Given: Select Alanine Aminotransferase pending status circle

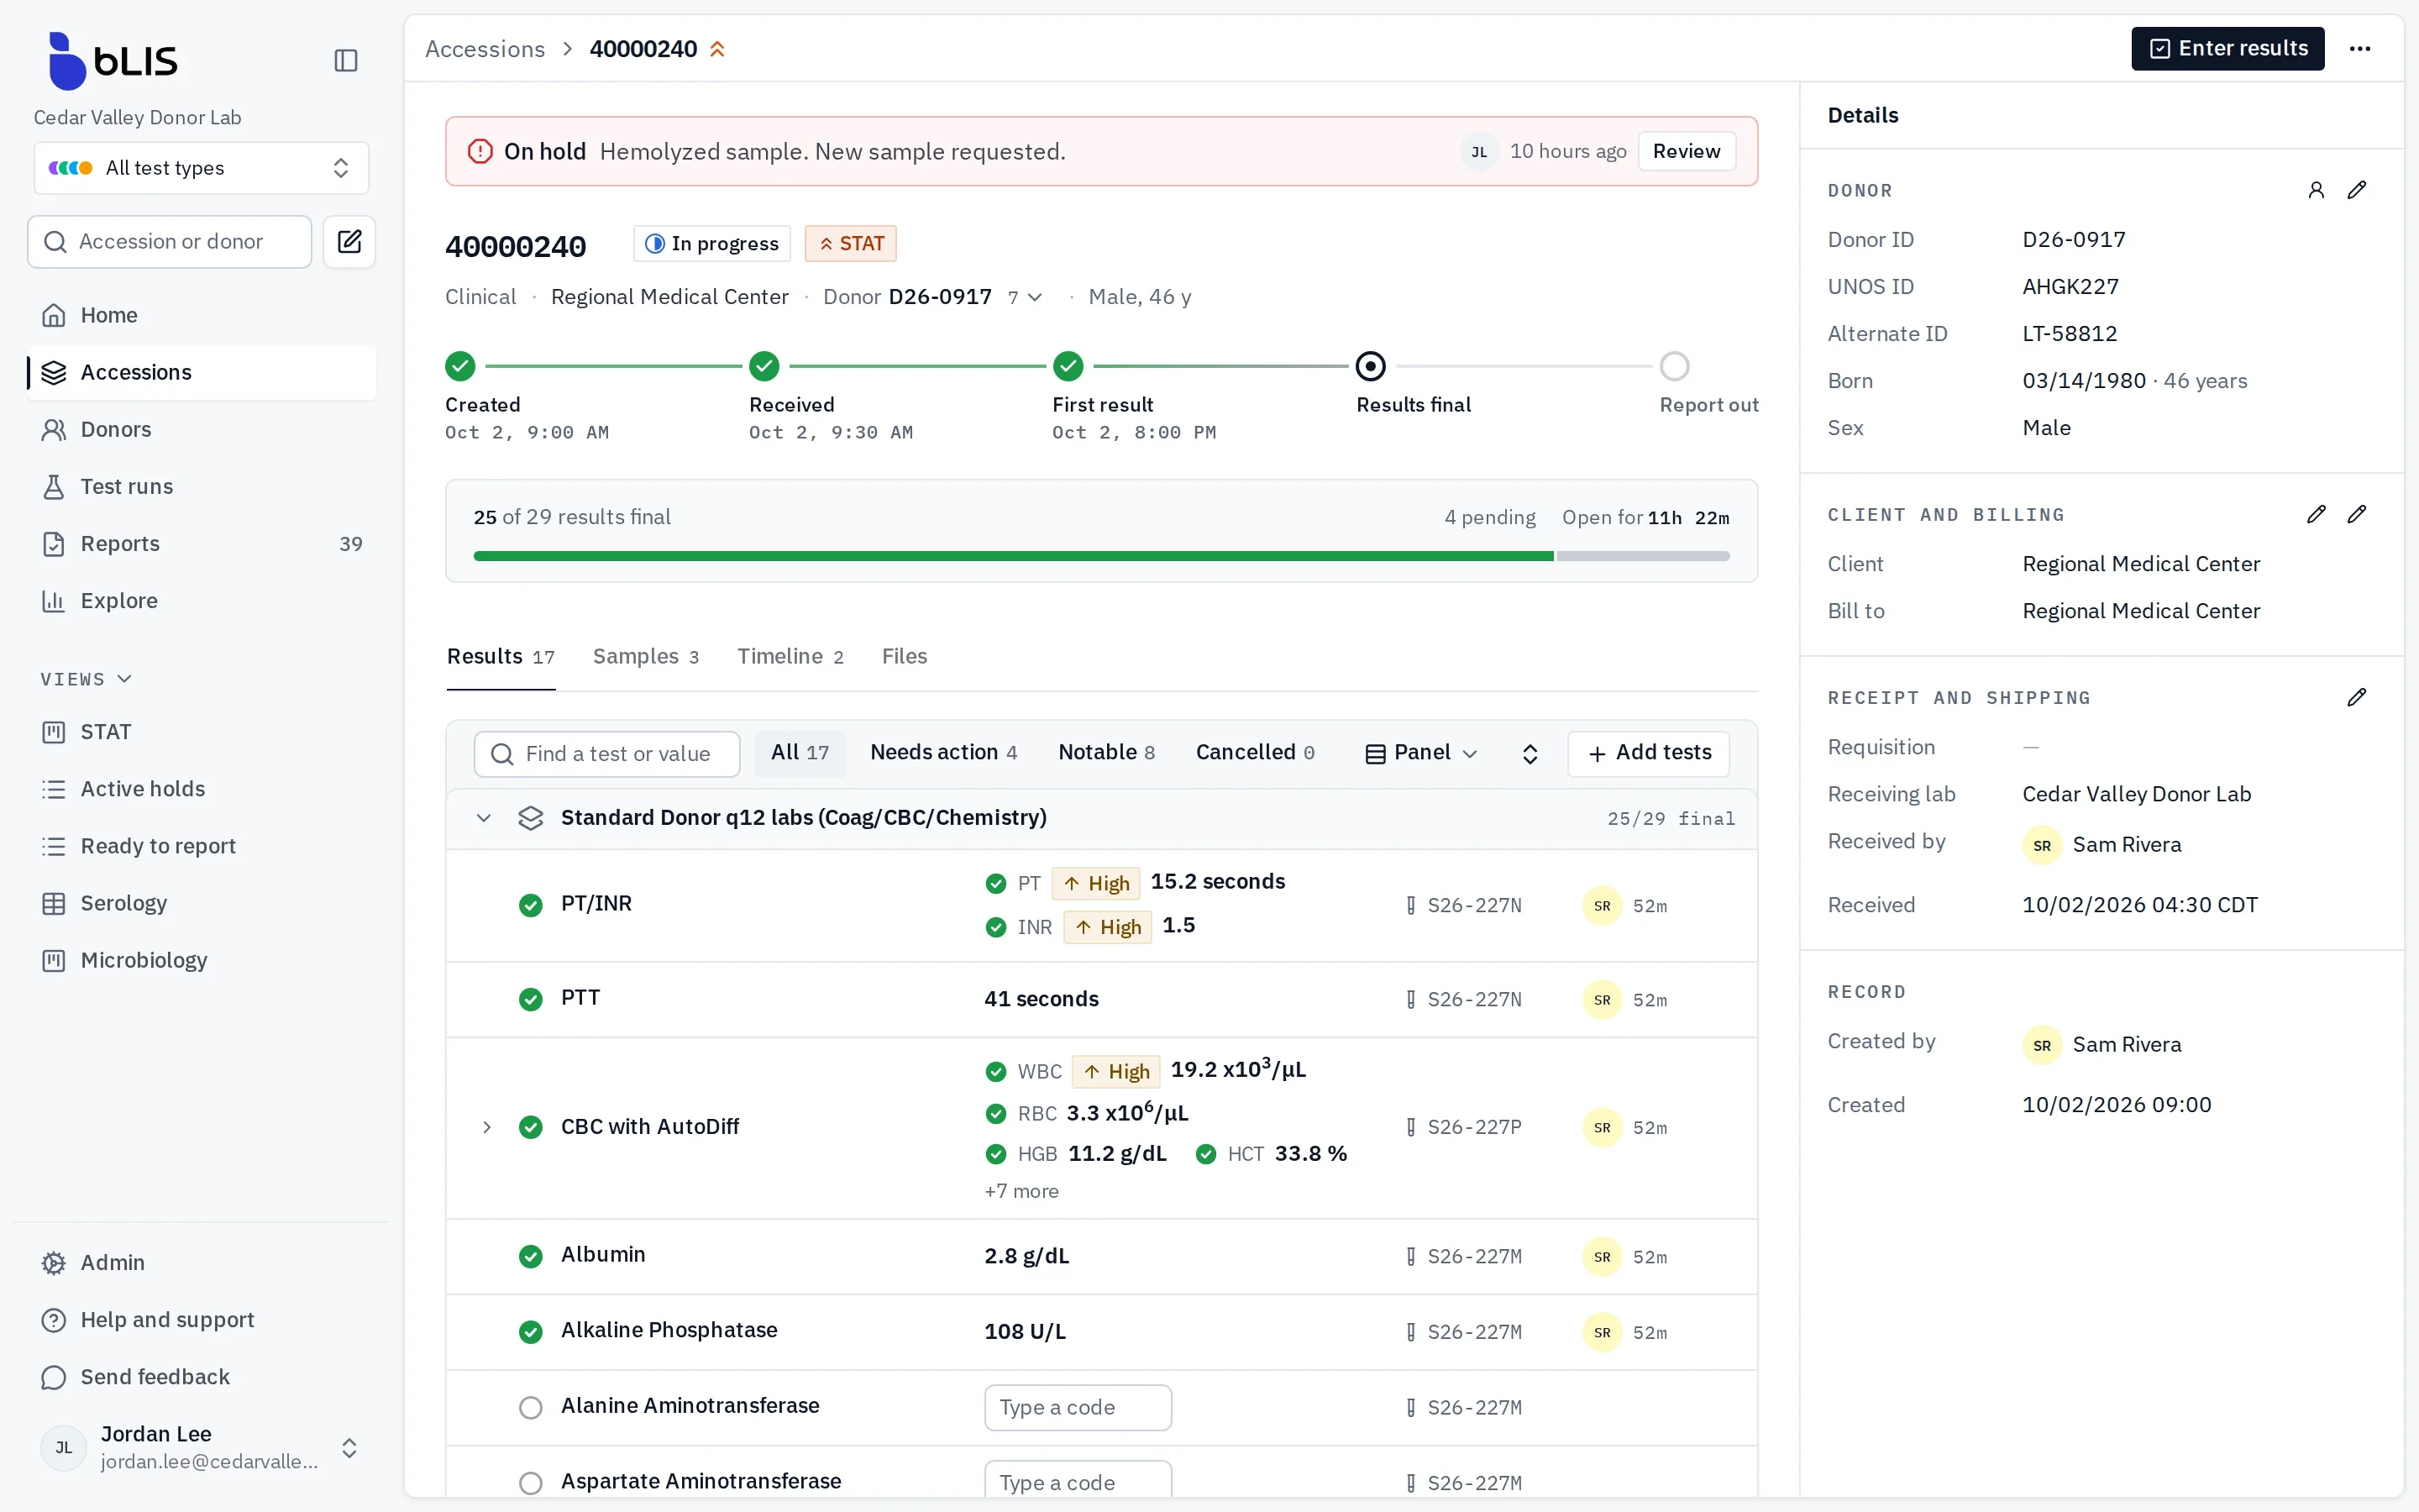Looking at the screenshot, I should (531, 1407).
